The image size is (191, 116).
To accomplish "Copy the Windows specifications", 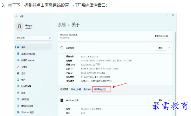I will click(x=160, y=100).
